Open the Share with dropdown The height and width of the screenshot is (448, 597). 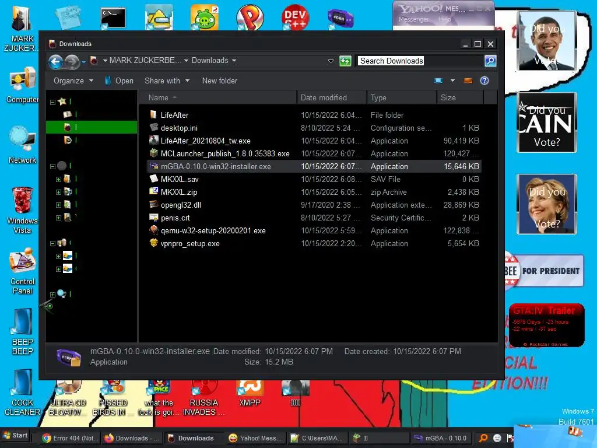pos(167,80)
